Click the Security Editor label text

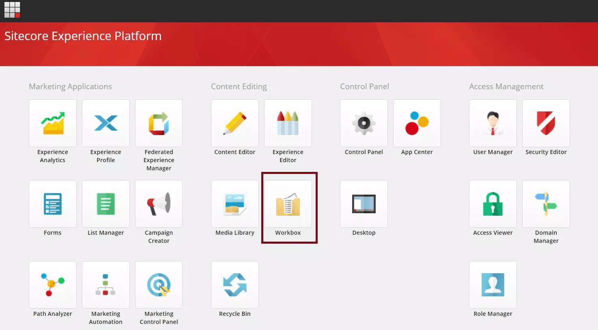tap(546, 152)
